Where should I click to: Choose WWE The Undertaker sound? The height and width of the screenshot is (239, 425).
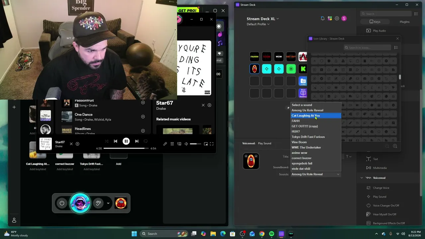(x=316, y=147)
